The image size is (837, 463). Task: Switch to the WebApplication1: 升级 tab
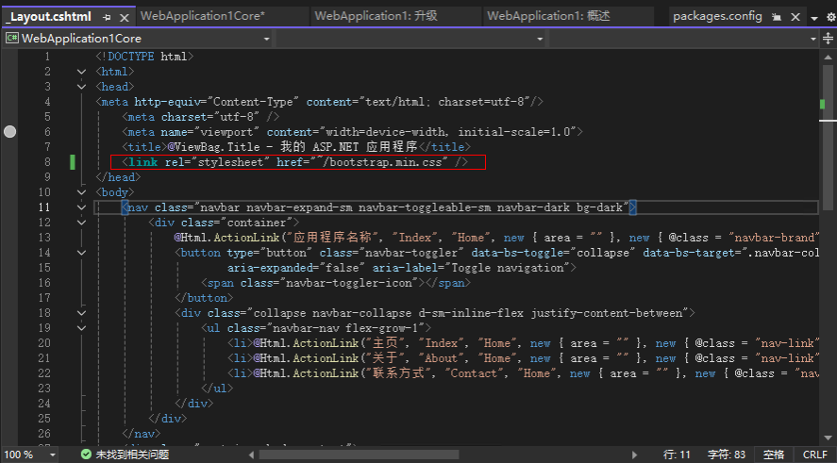pyautogui.click(x=375, y=16)
